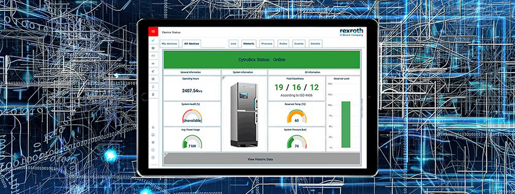Open the Process tab
This screenshot has height=194, width=515.
(x=267, y=44)
